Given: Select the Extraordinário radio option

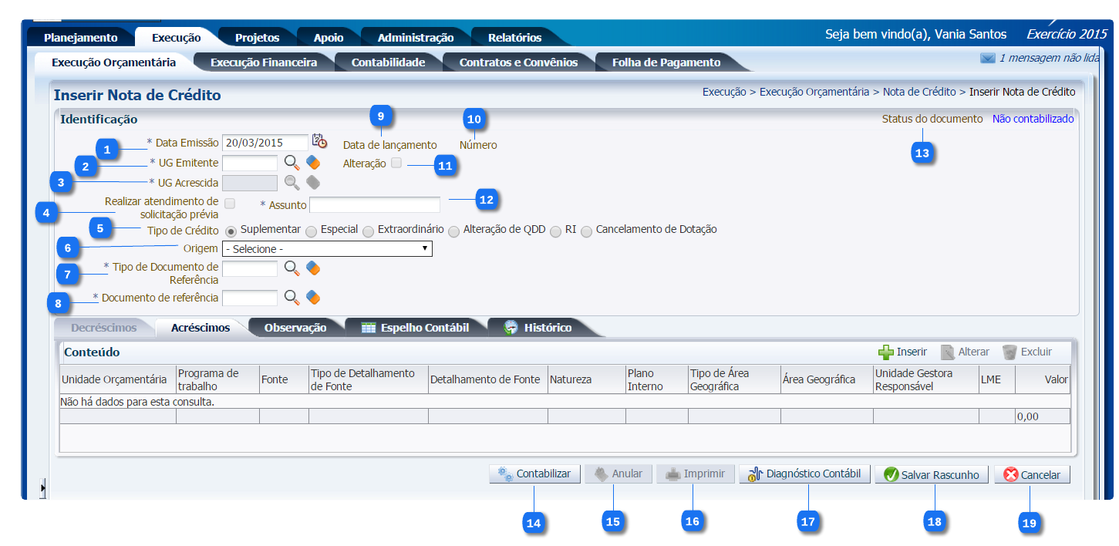Looking at the screenshot, I should (368, 231).
